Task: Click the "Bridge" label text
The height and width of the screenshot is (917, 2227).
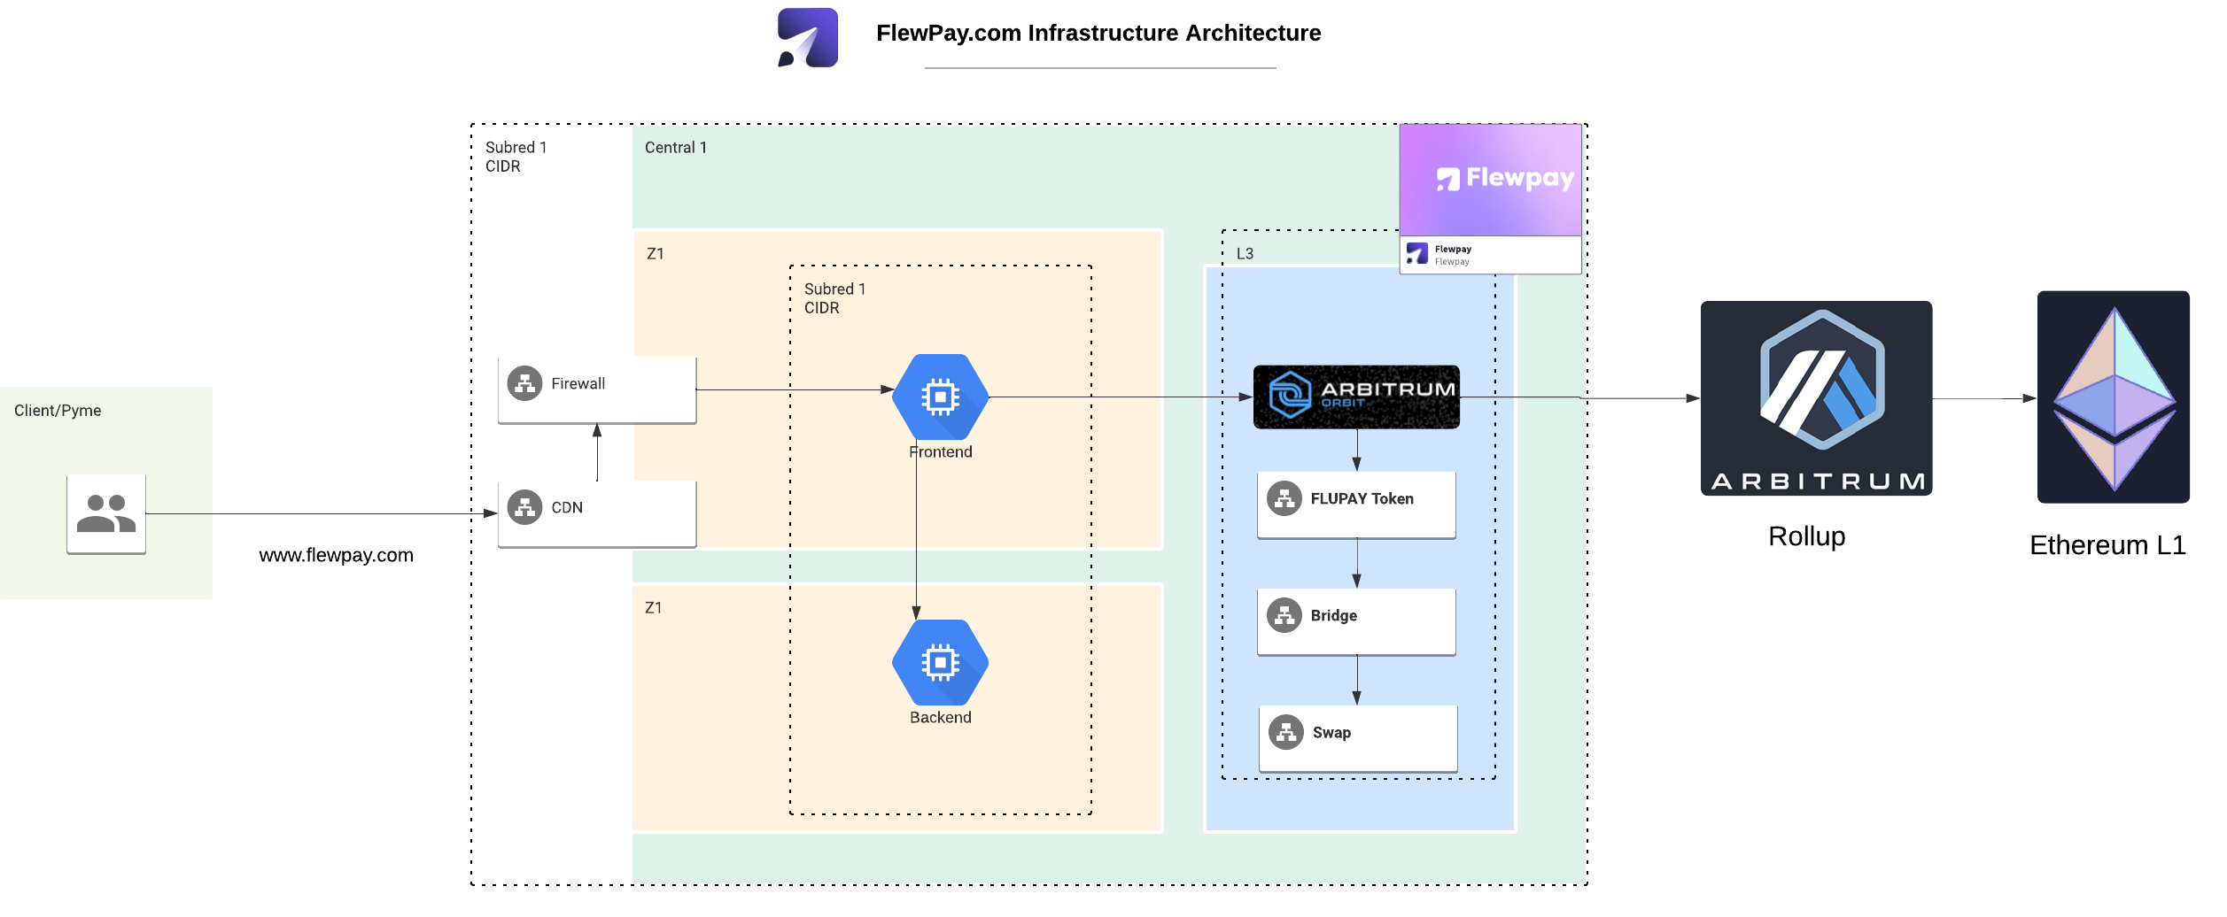Action: 1334,615
